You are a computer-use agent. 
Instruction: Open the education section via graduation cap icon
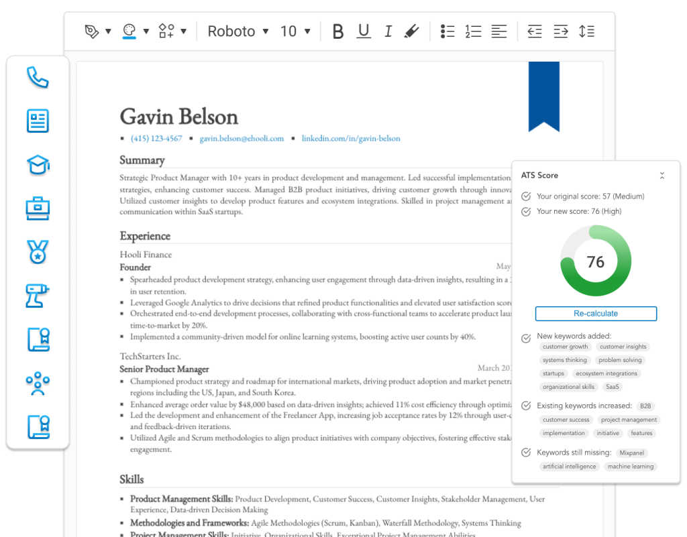point(37,165)
